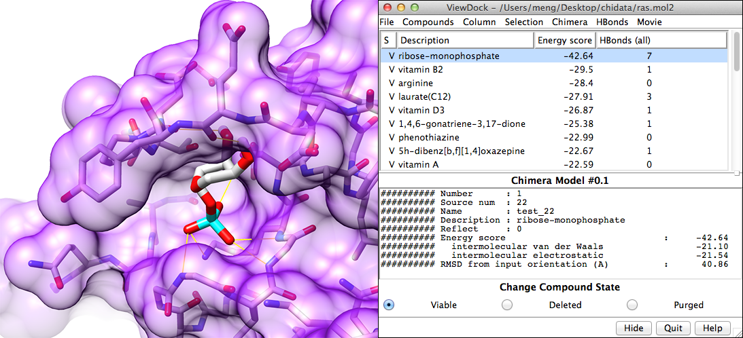The width and height of the screenshot is (743, 338).
Task: Click the -29.5 energy score cell
Action: (582, 70)
